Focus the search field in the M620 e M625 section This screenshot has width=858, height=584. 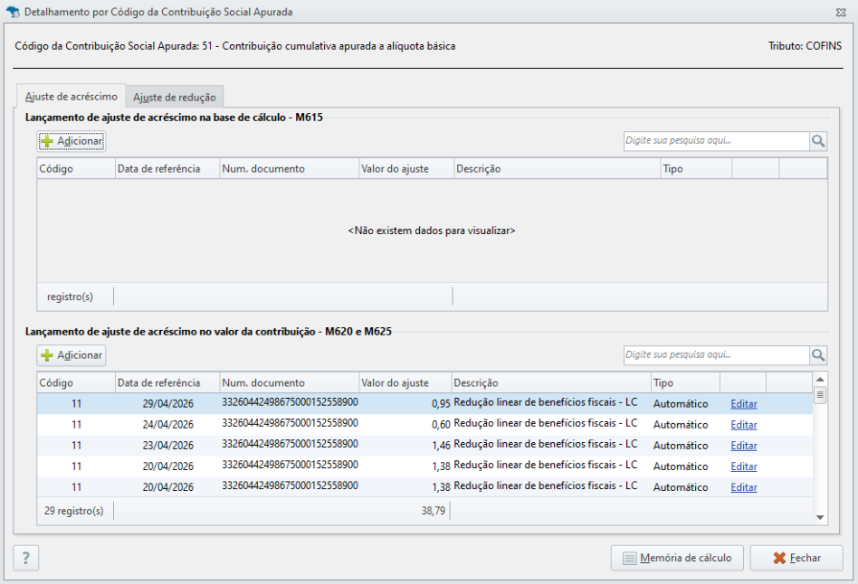click(716, 355)
